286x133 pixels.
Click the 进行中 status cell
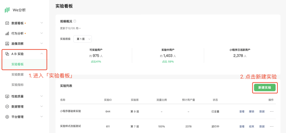tap(215, 127)
